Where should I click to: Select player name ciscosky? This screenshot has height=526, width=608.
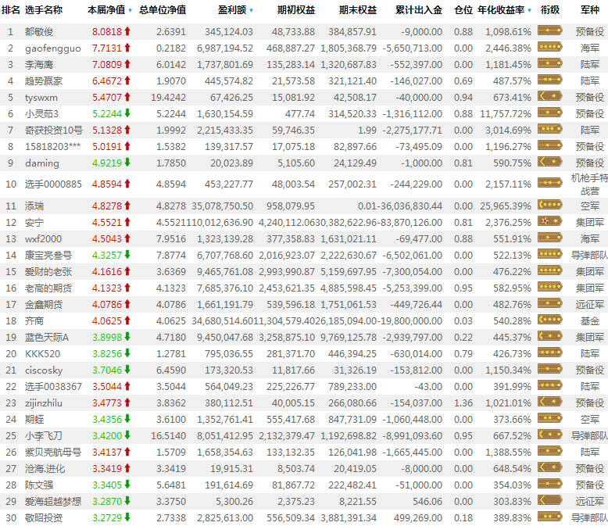(44, 370)
